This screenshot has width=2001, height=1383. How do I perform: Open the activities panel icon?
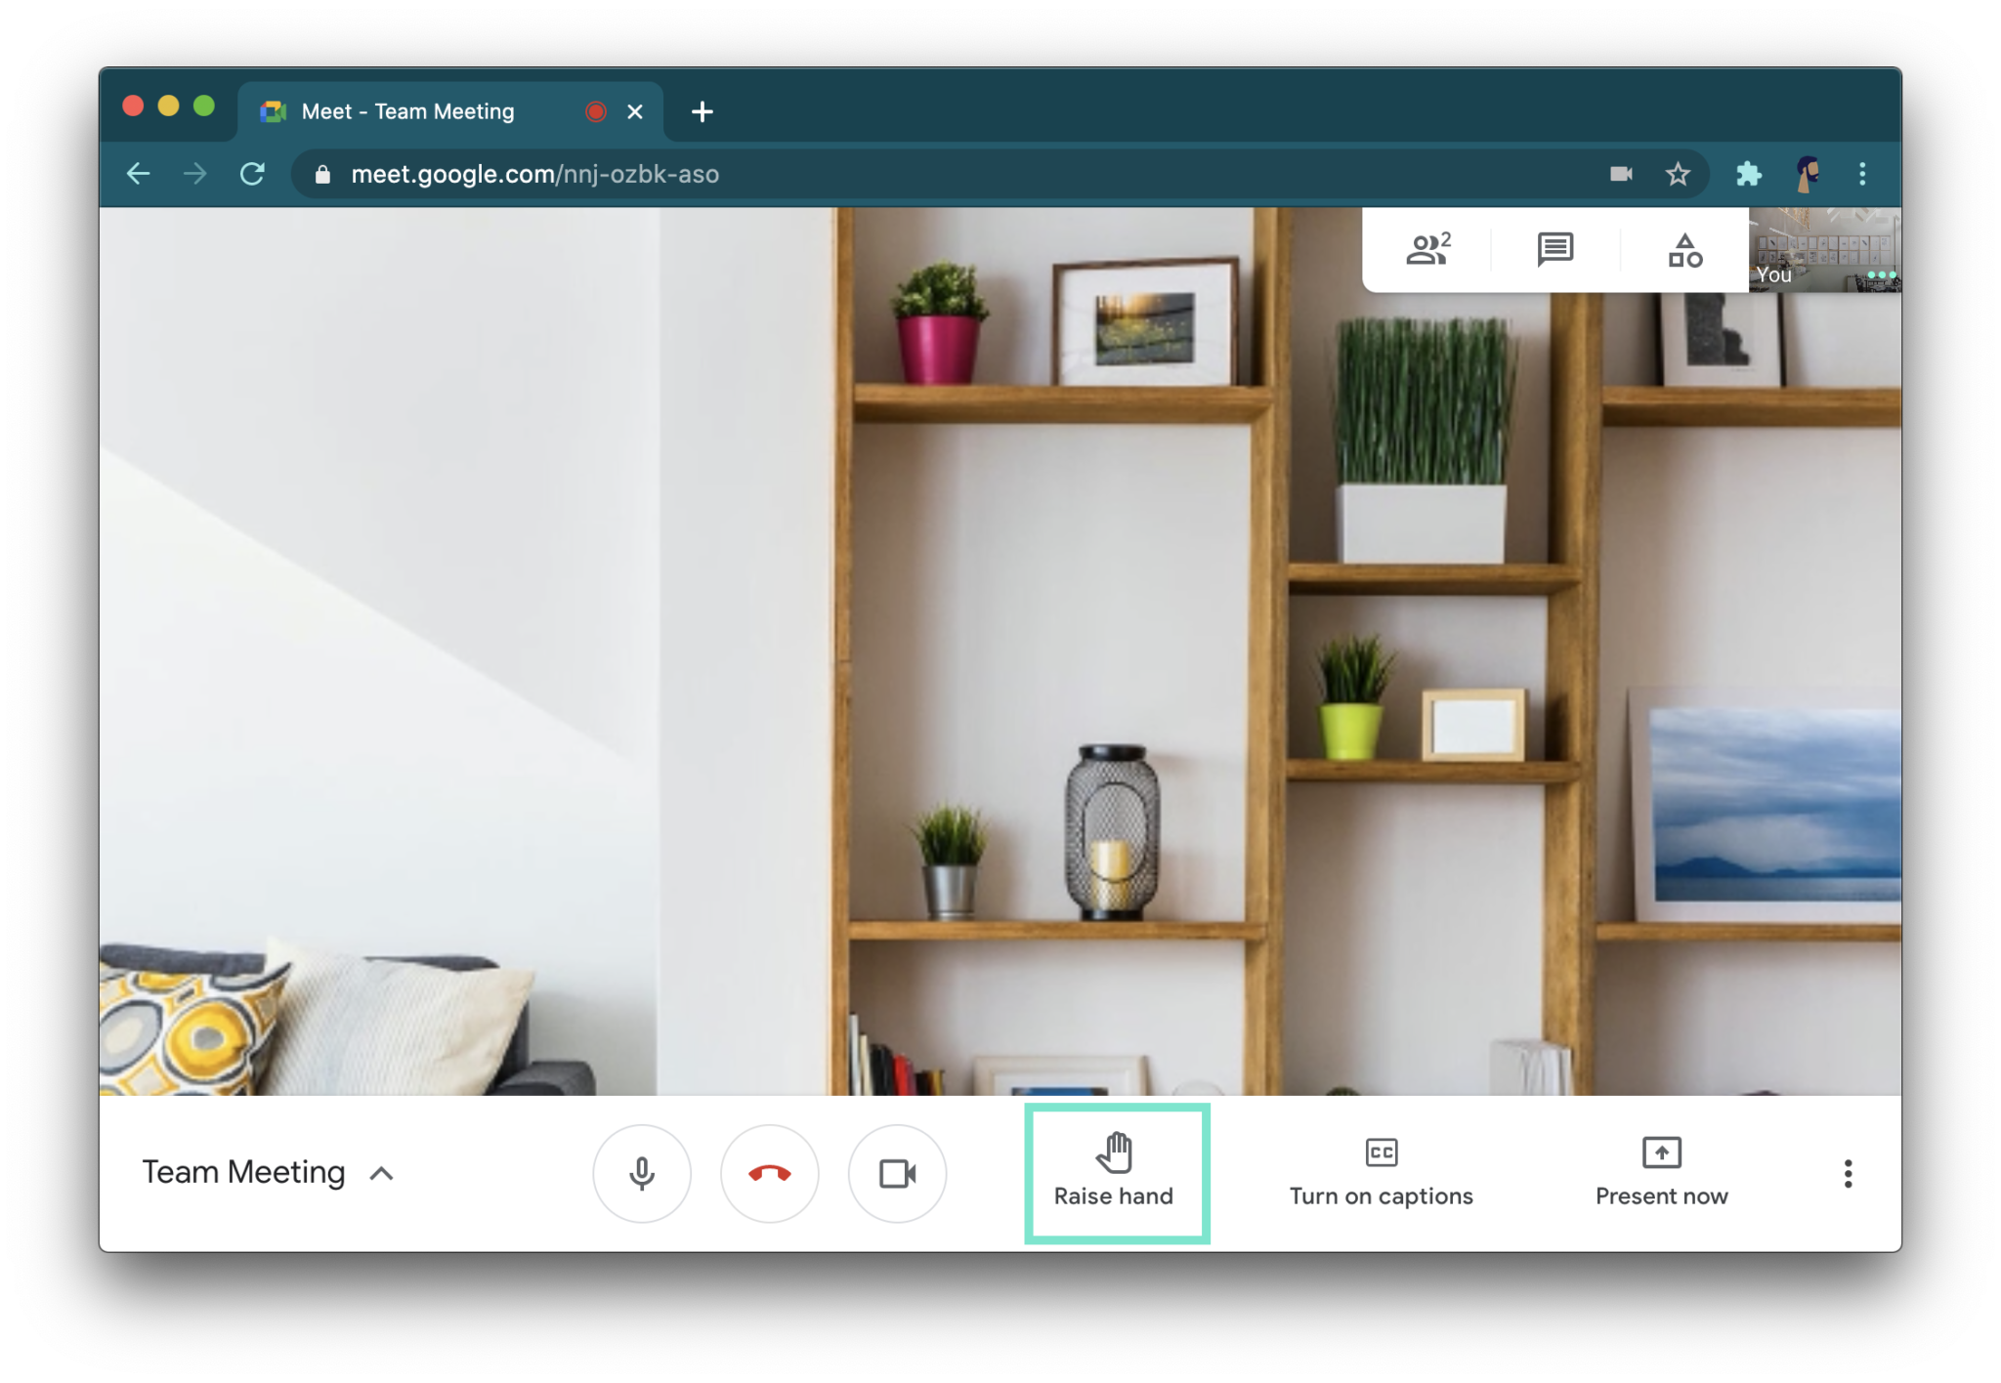tap(1684, 250)
